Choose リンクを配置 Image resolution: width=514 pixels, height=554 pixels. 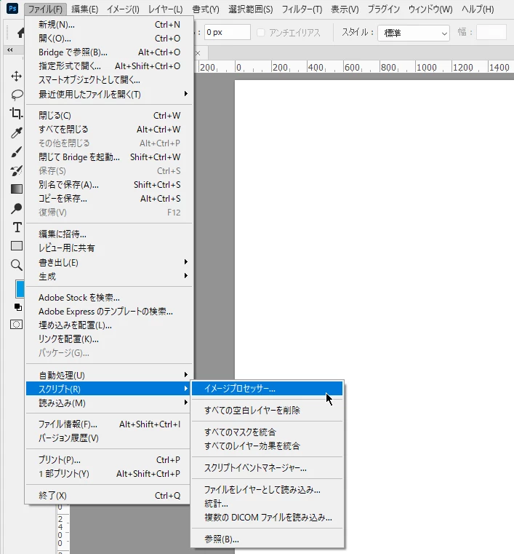(109, 339)
